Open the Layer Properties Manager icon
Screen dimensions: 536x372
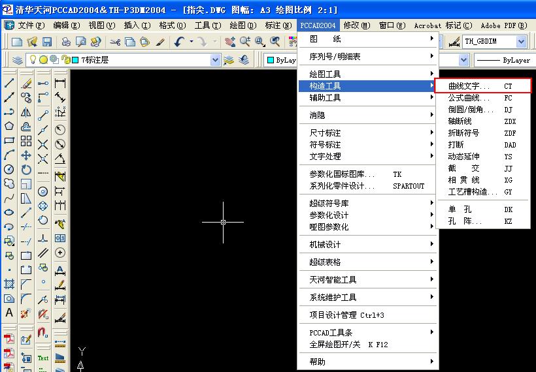pyautogui.click(x=18, y=61)
